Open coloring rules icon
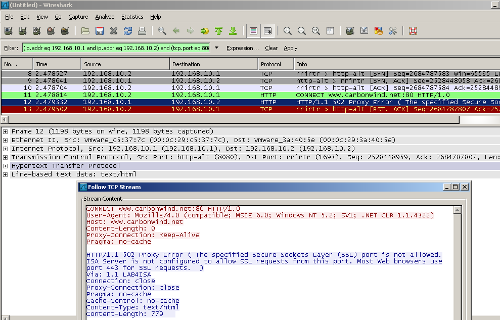The image size is (500, 320). 379,31
